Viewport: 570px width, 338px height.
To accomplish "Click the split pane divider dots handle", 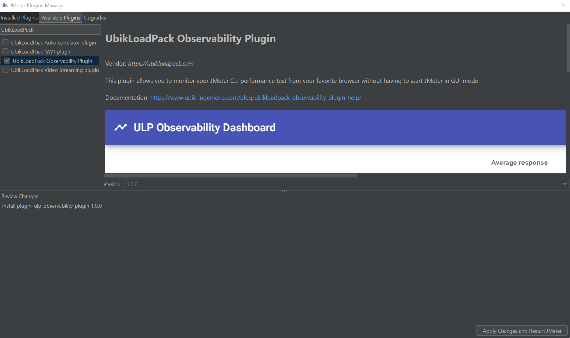I will click(x=284, y=191).
